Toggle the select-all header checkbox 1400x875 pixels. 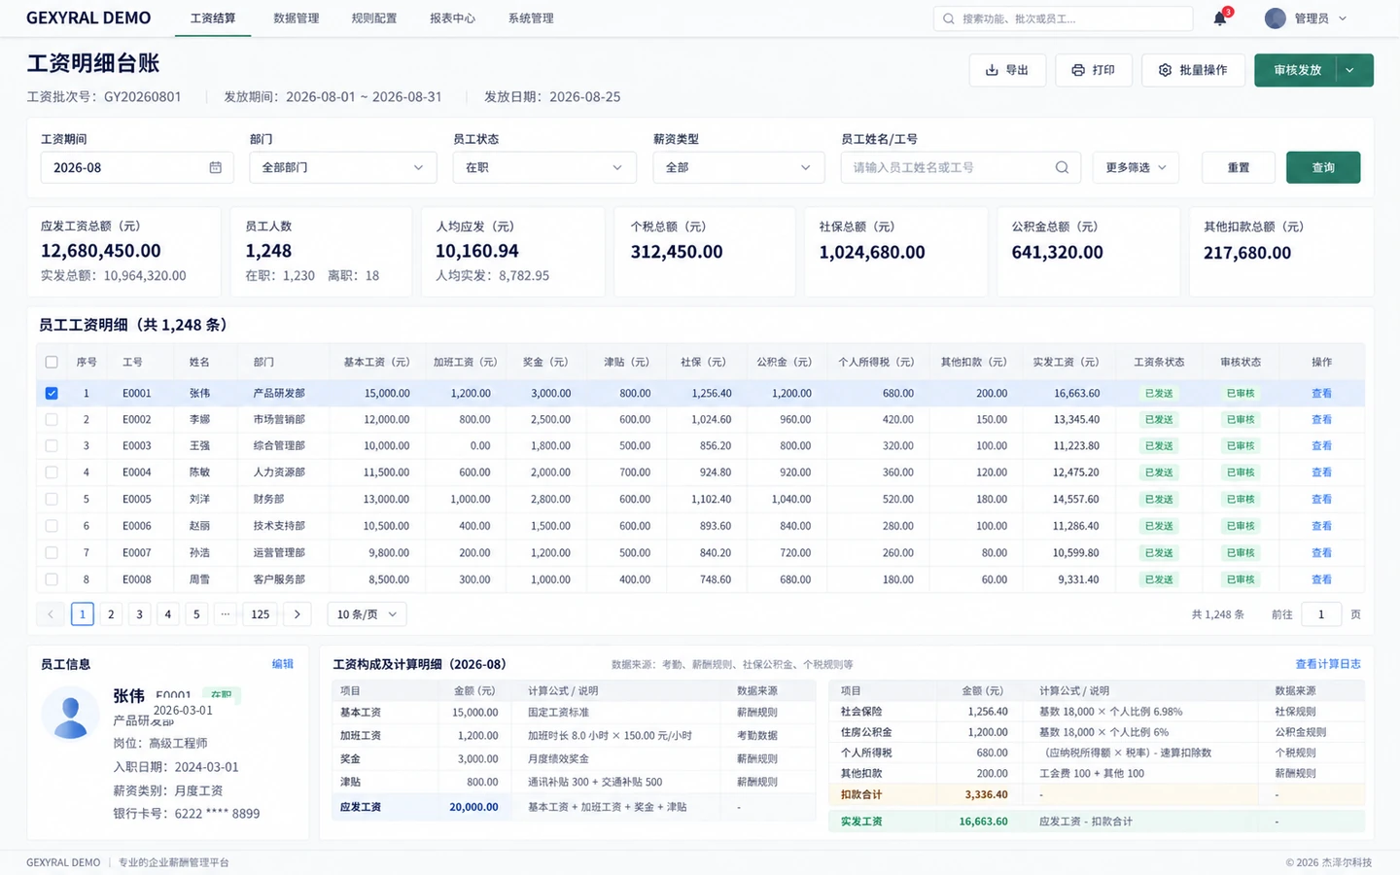click(x=52, y=362)
